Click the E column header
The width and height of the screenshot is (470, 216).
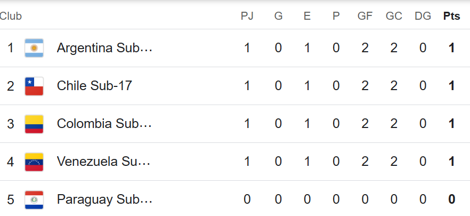click(307, 16)
